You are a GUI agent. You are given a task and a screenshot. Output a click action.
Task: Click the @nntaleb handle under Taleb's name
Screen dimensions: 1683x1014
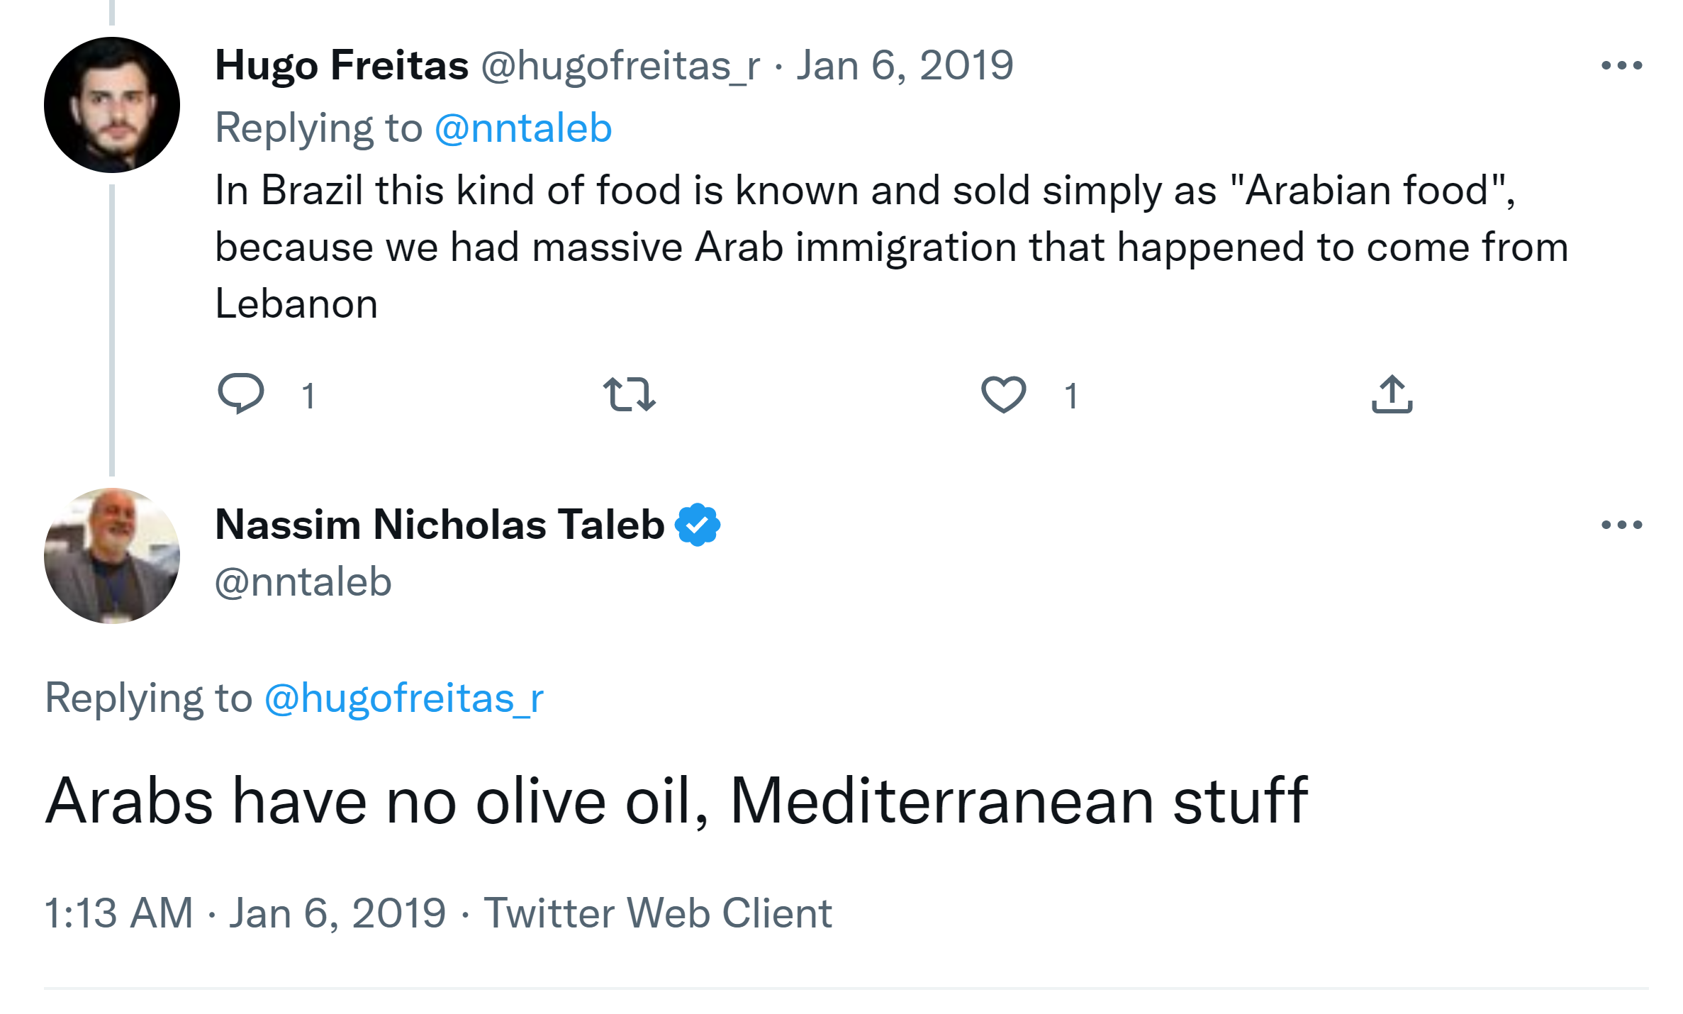[303, 582]
